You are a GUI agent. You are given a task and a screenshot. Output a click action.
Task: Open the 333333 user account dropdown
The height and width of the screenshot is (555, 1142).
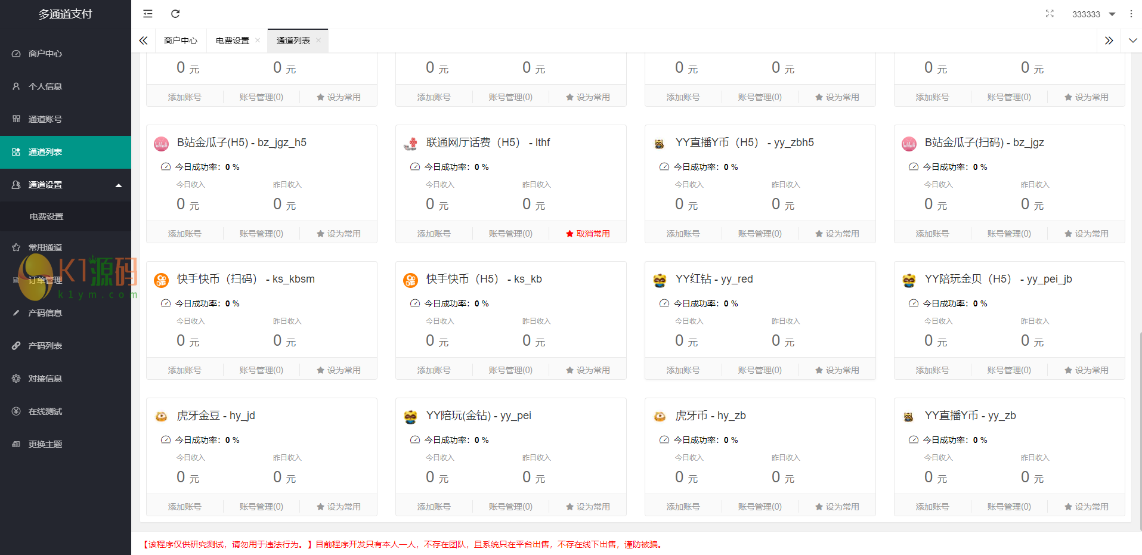[1094, 14]
